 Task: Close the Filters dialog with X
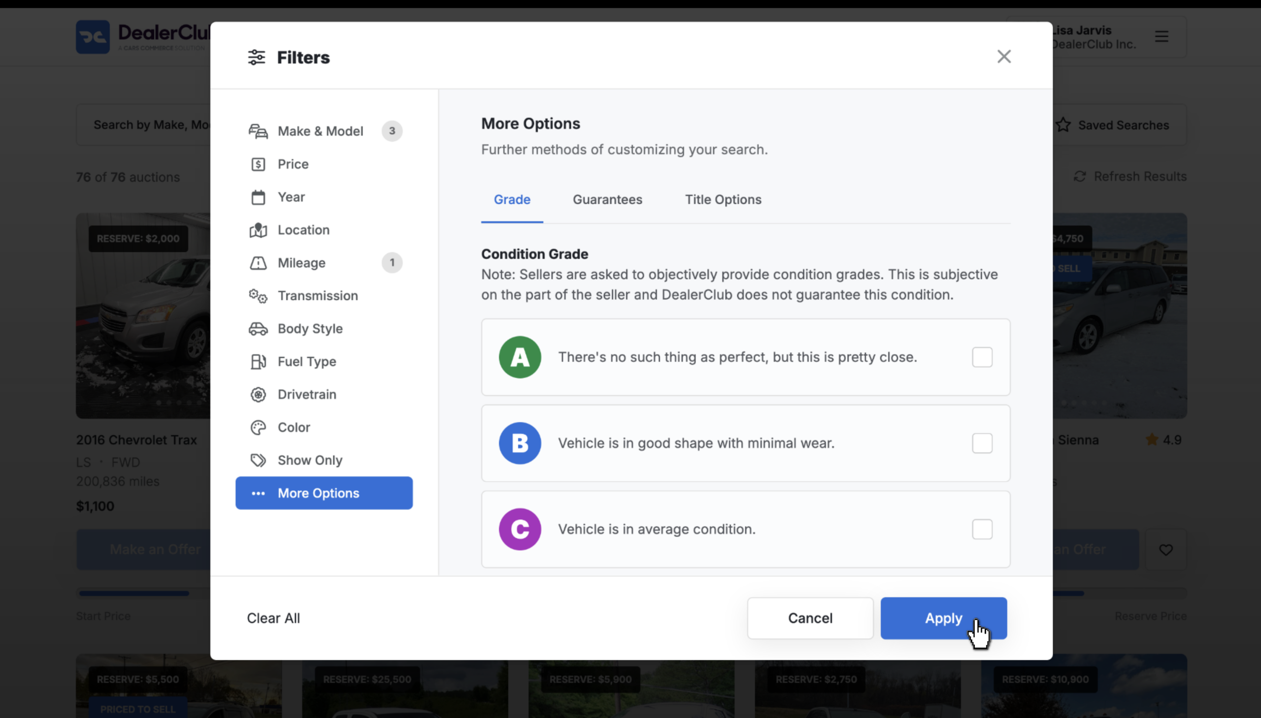pos(1004,56)
